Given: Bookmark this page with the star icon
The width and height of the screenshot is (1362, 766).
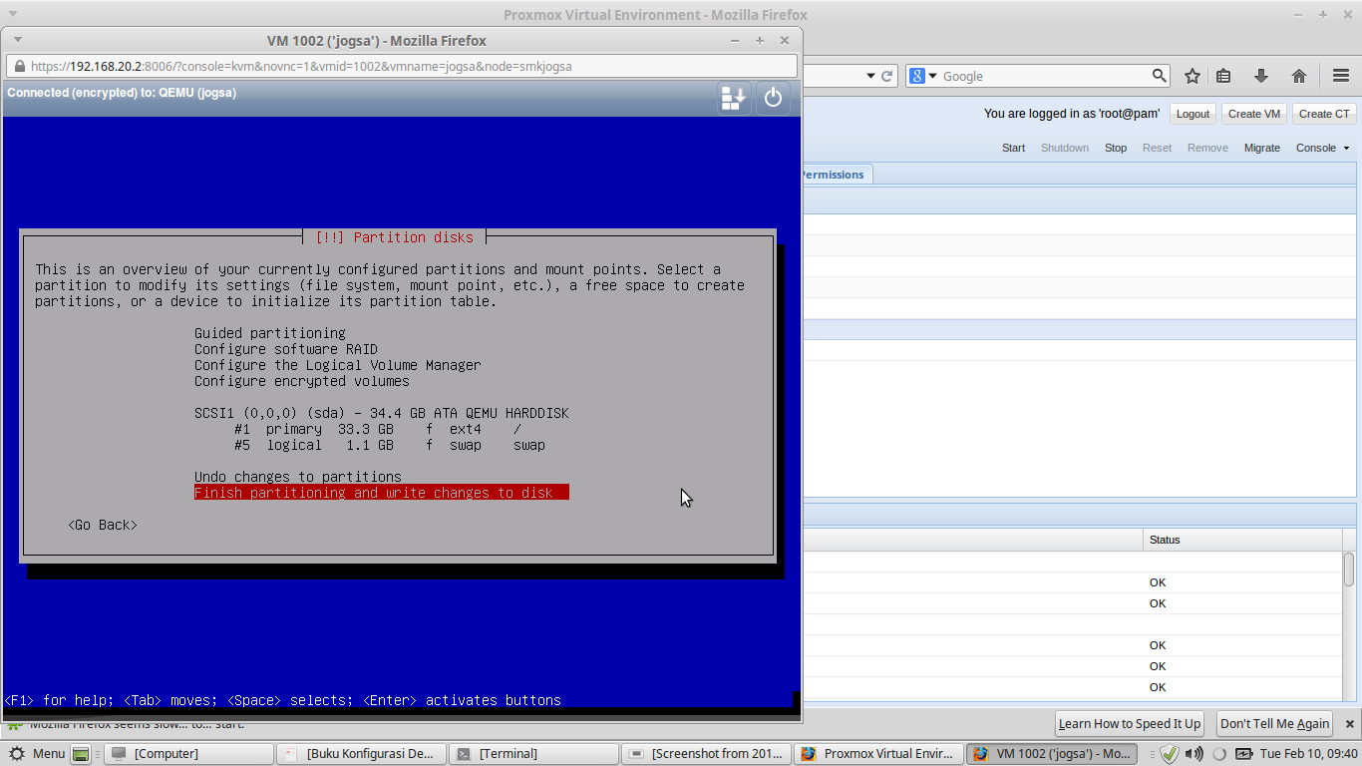Looking at the screenshot, I should [1192, 76].
